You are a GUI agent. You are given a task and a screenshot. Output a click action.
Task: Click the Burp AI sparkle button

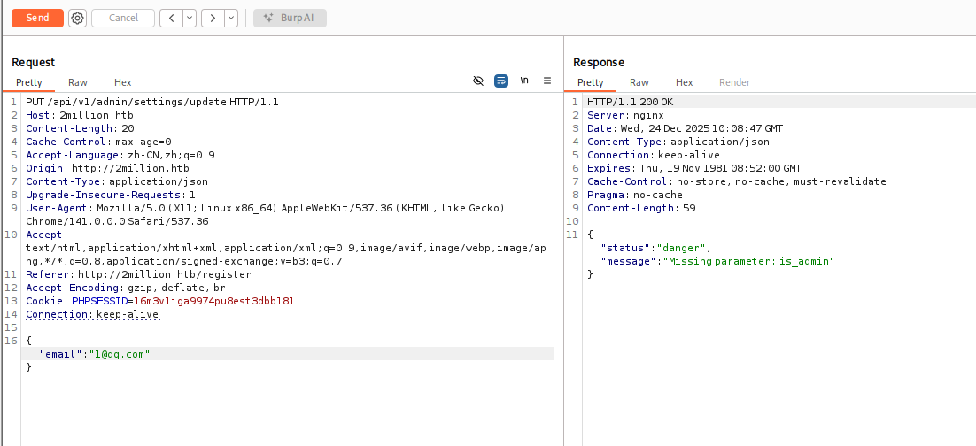(x=290, y=18)
